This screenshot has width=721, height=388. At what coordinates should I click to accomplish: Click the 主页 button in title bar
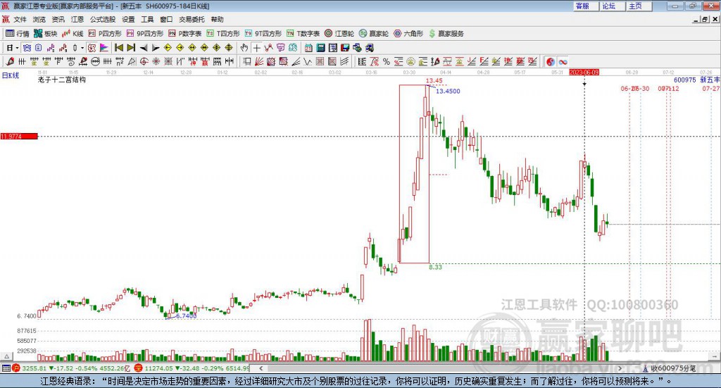tap(639, 6)
